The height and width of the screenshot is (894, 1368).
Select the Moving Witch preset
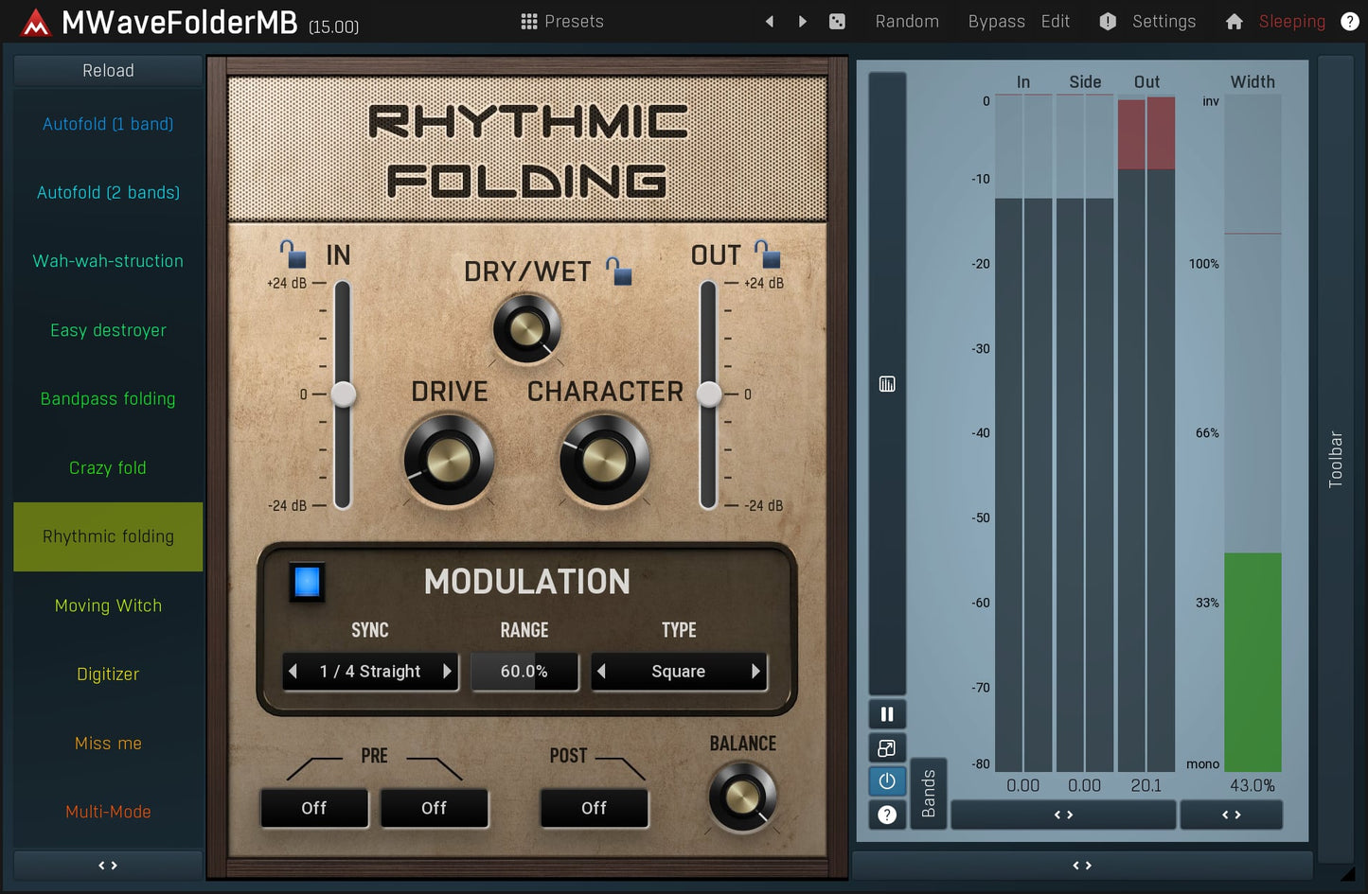click(x=108, y=605)
